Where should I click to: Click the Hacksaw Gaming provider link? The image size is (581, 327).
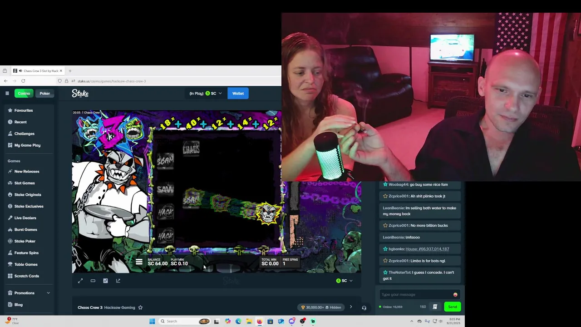pos(120,307)
